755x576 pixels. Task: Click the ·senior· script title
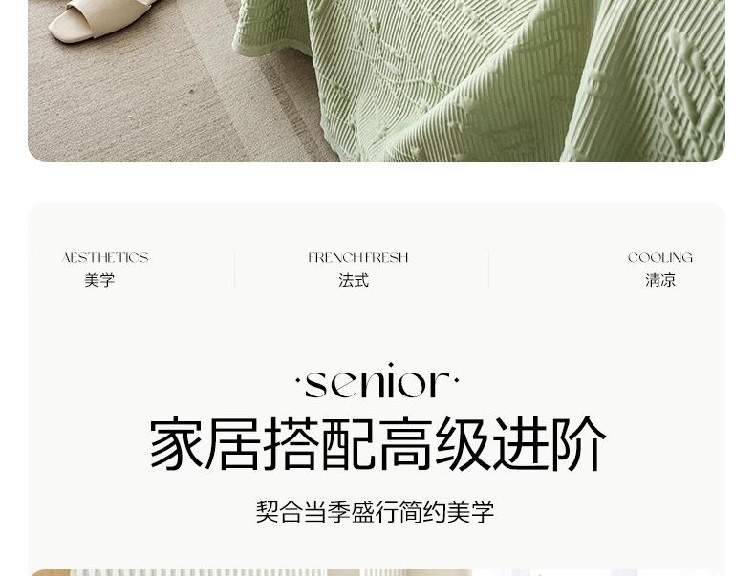(x=377, y=381)
